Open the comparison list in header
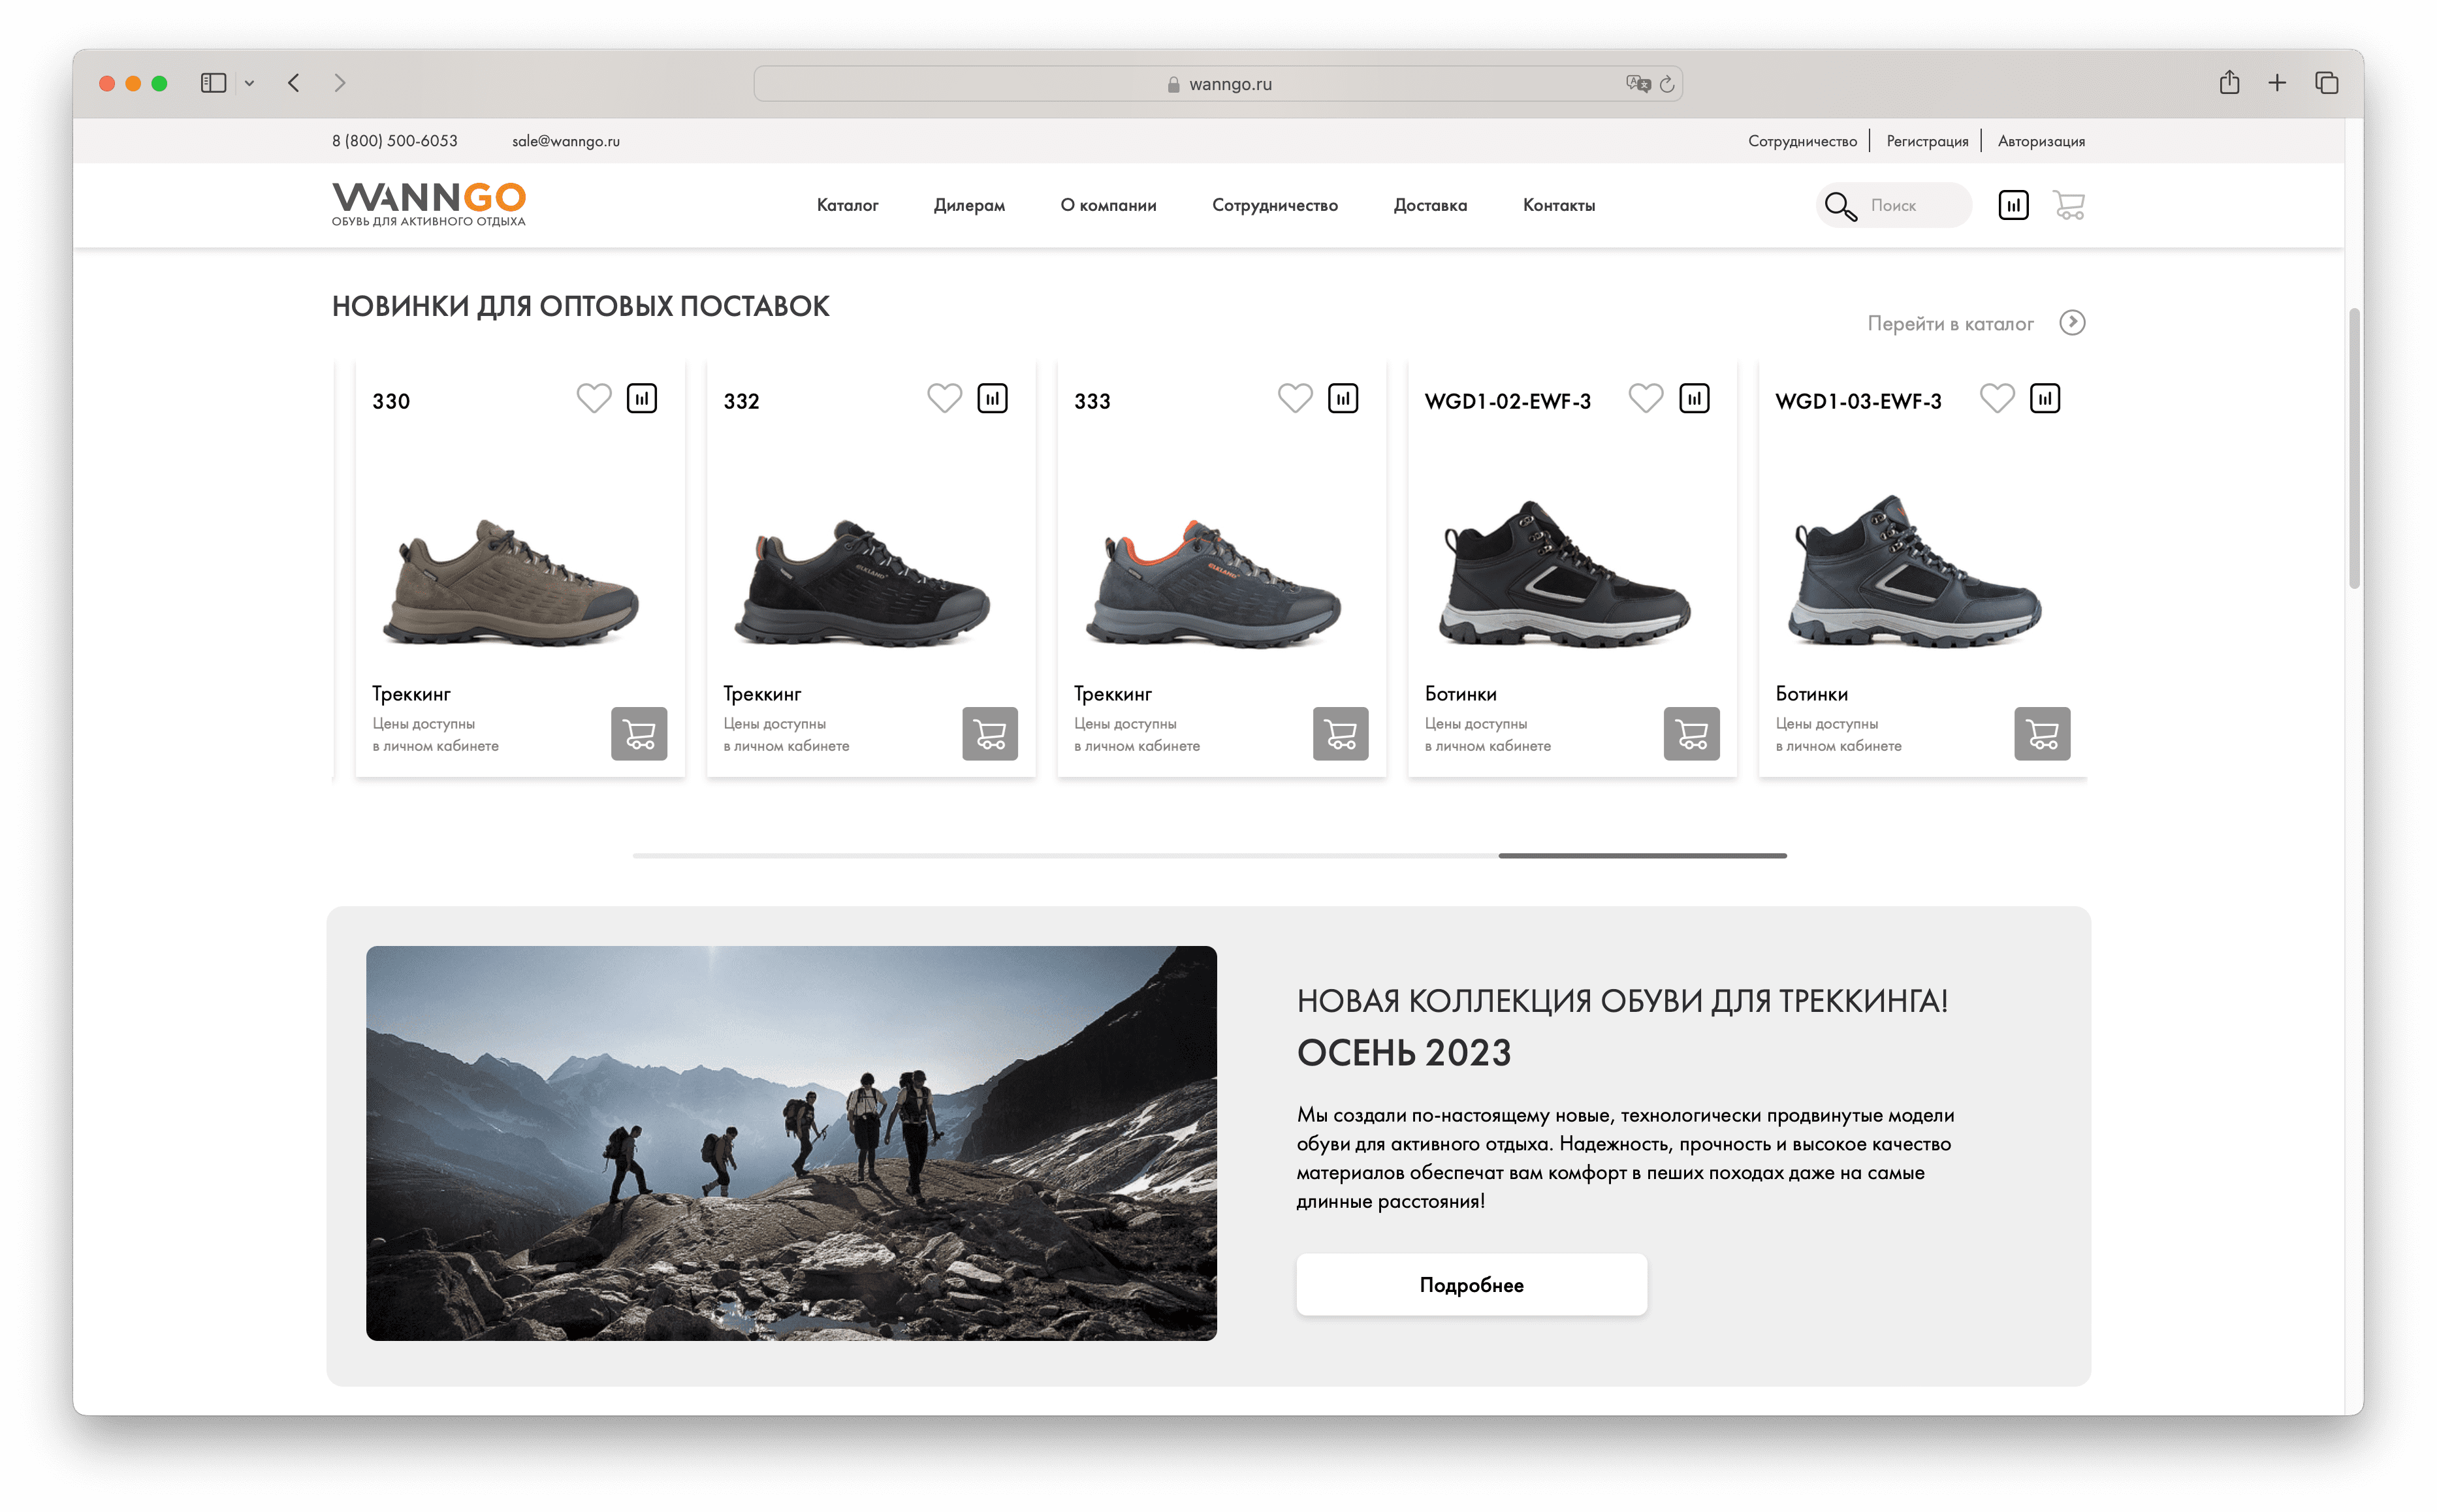2437x1512 pixels. 2013,205
